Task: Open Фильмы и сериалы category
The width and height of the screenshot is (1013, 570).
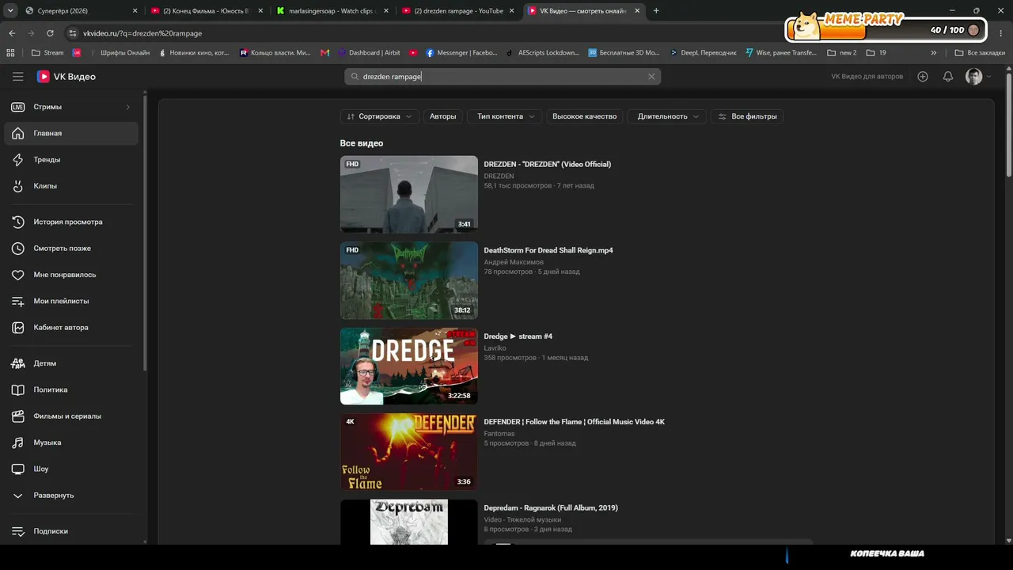Action: [71, 416]
